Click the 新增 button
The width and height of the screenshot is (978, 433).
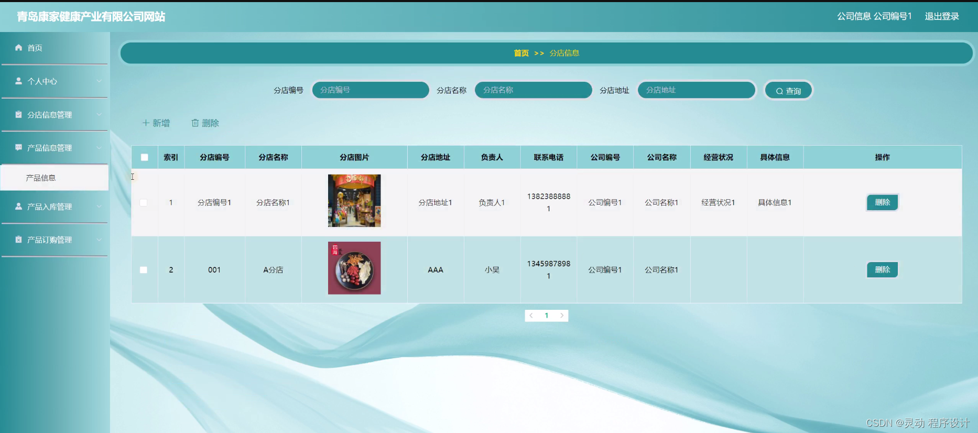coord(156,123)
